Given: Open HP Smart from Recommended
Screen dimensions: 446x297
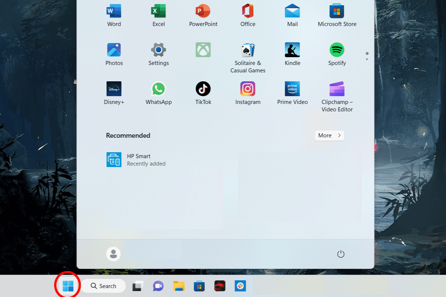Looking at the screenshot, I should tap(136, 160).
